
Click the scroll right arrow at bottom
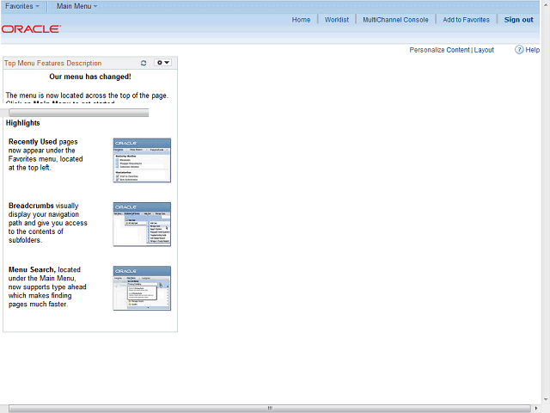click(x=535, y=409)
